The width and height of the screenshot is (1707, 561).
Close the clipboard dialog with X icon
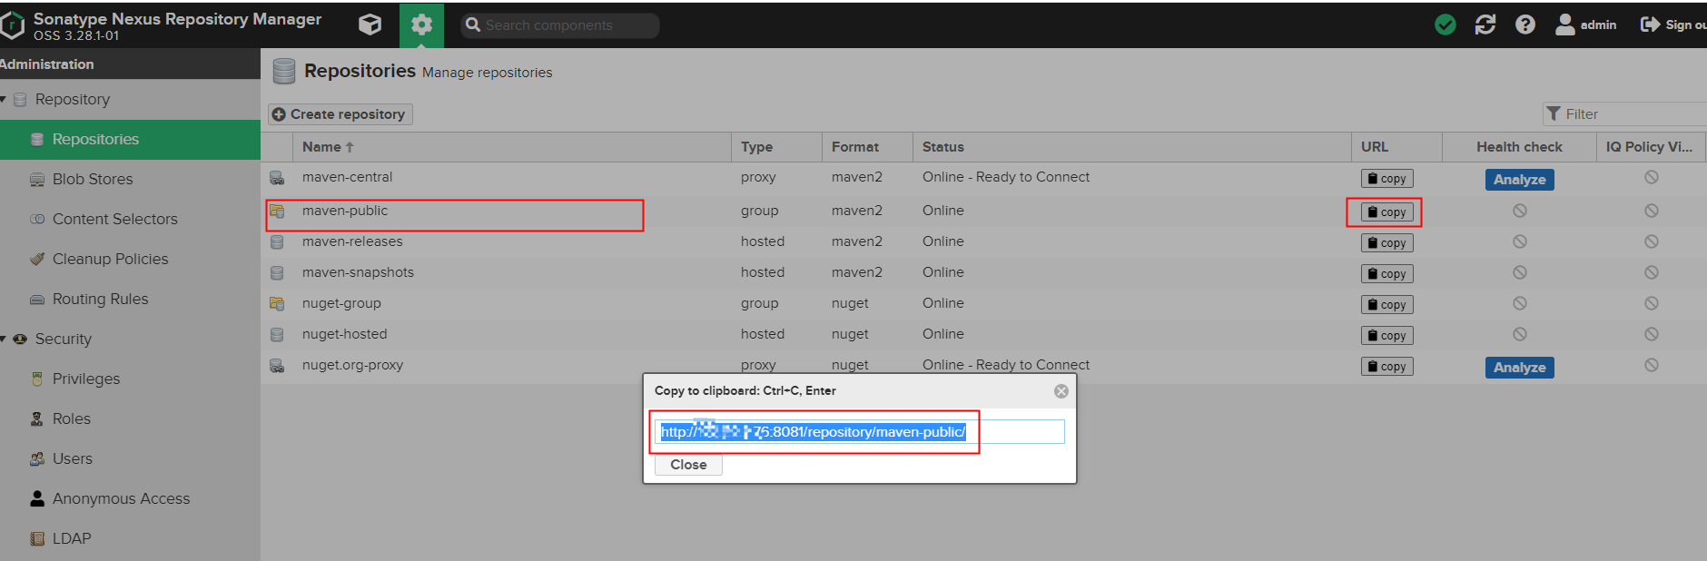coord(1061,391)
